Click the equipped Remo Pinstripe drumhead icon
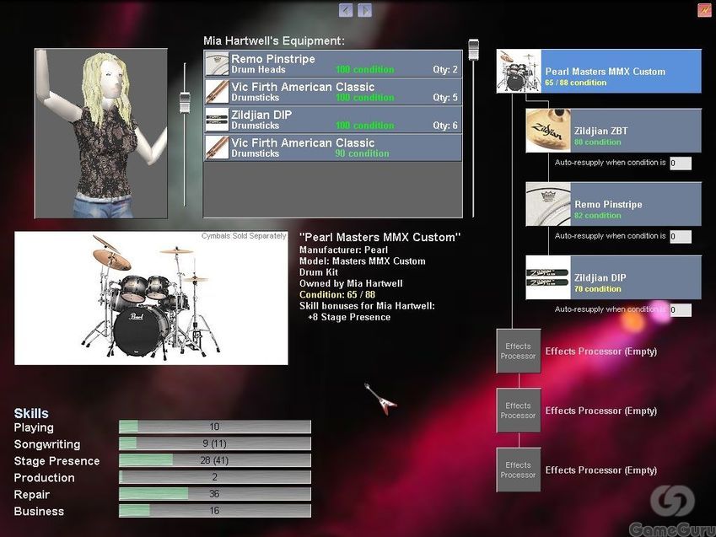 click(548, 204)
